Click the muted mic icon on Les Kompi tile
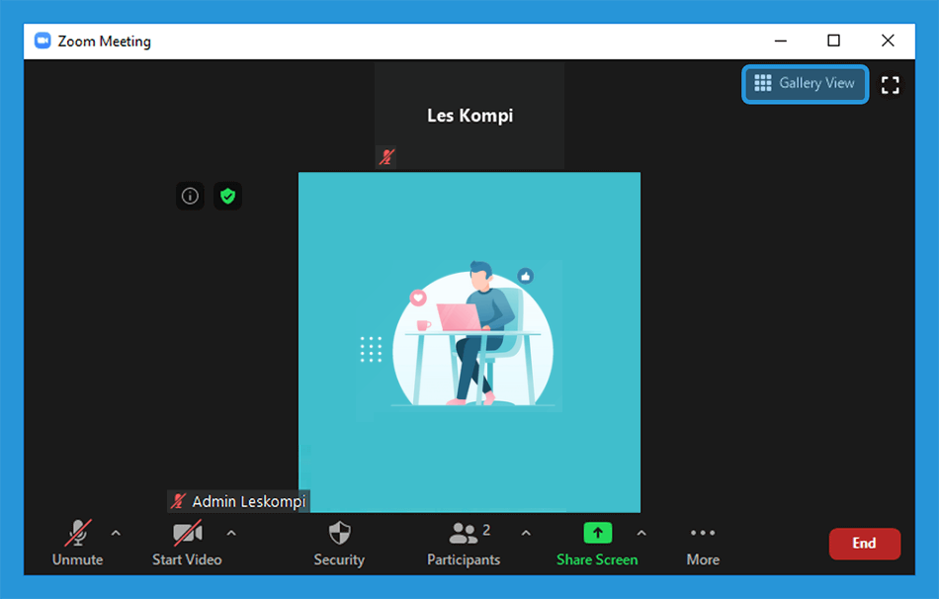 tap(386, 157)
